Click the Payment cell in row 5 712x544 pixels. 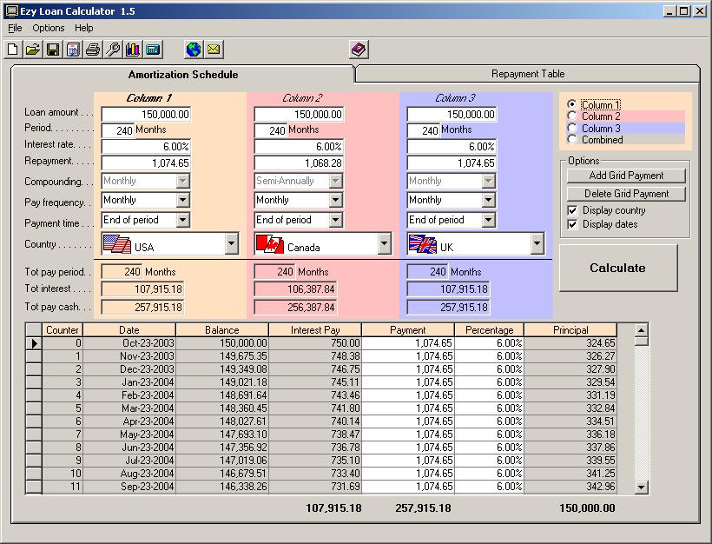coord(408,408)
